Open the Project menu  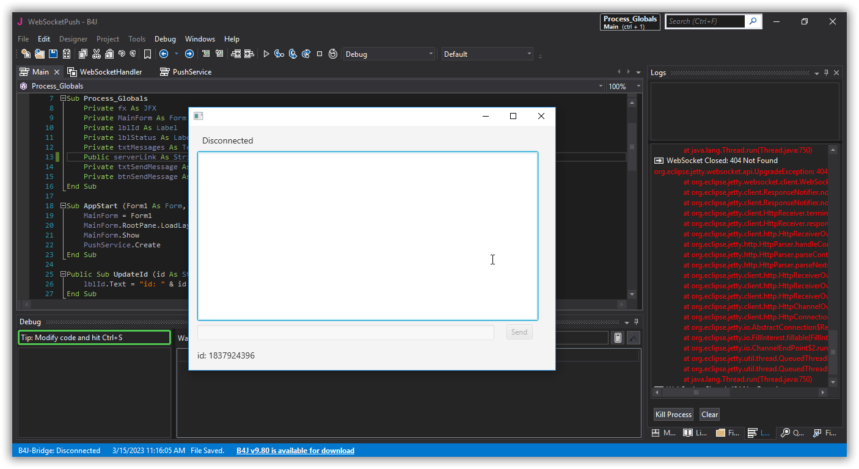[108, 39]
